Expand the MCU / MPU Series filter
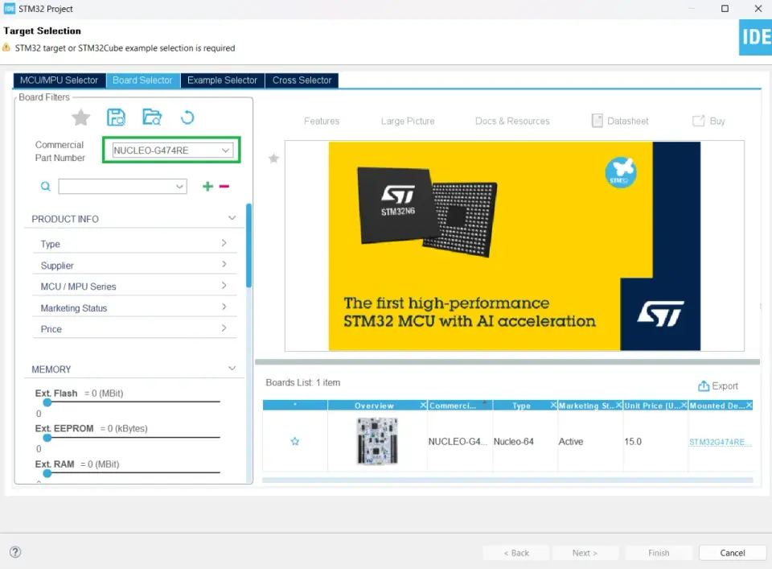The width and height of the screenshot is (772, 569). click(x=134, y=287)
